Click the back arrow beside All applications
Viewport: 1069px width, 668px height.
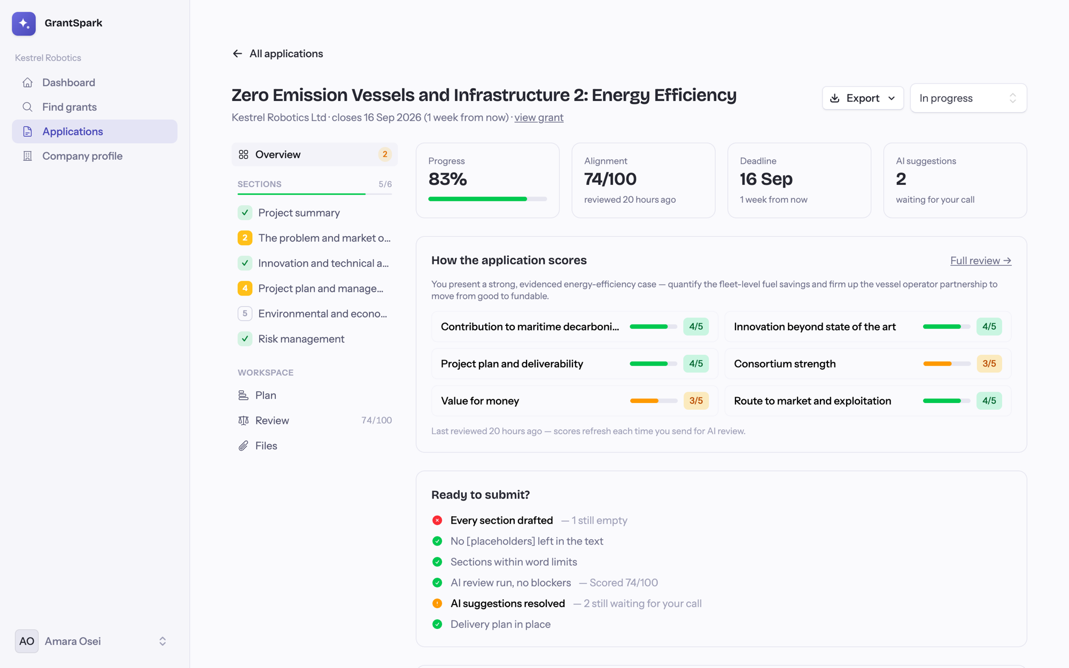tap(237, 53)
